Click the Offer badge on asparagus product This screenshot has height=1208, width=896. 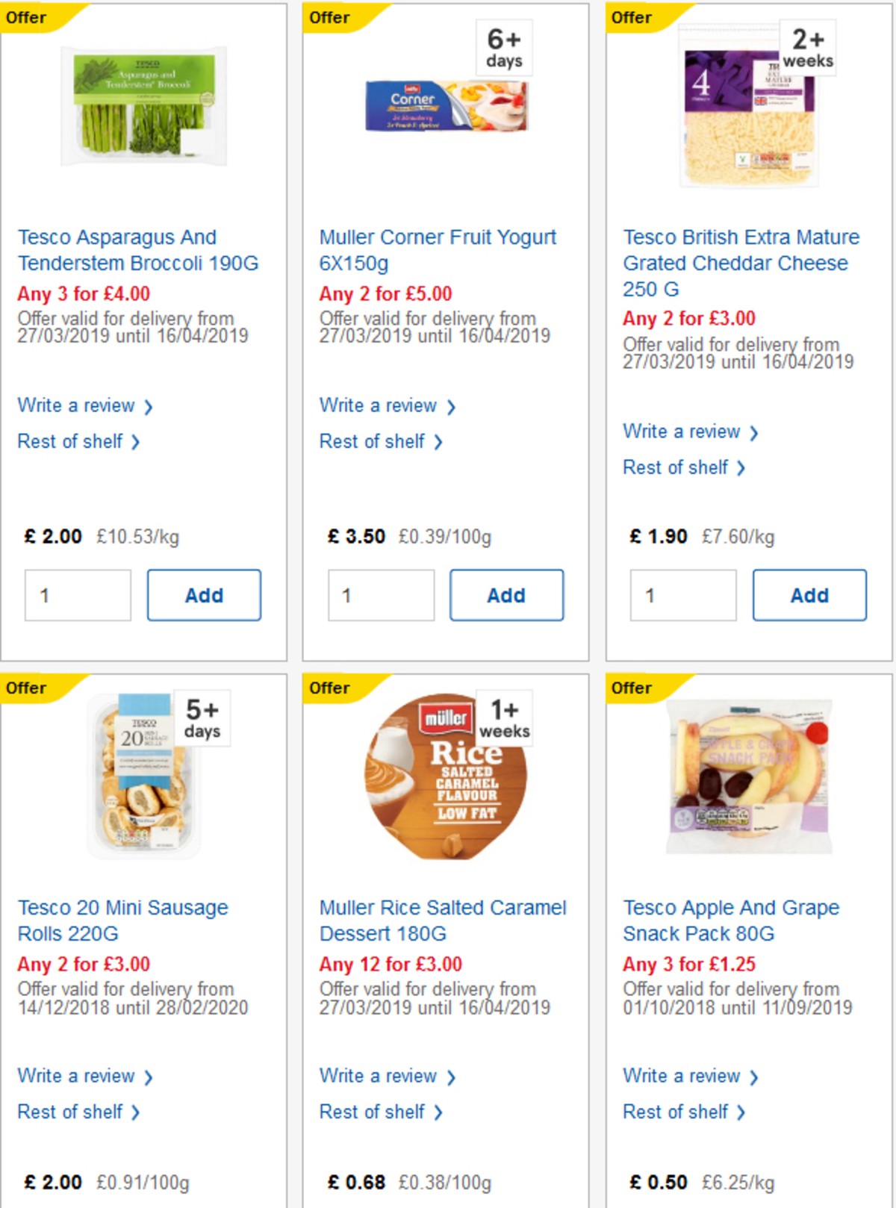(x=26, y=17)
